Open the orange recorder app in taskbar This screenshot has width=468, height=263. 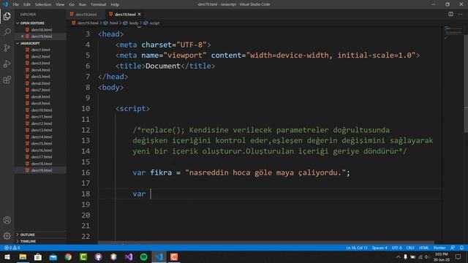pos(174,257)
